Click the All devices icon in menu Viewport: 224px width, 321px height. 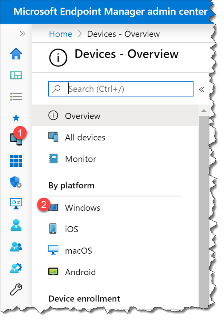click(x=53, y=137)
